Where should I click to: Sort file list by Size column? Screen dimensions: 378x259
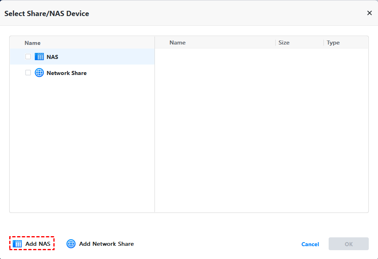tap(284, 42)
